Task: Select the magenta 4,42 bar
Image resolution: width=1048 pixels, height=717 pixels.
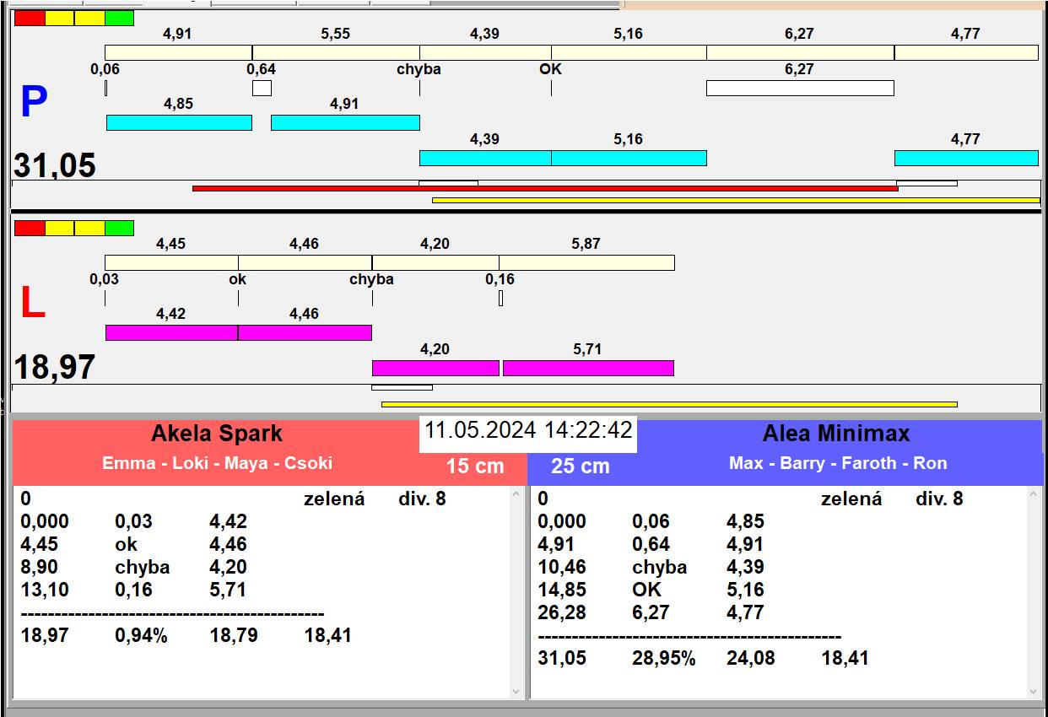Action: [171, 332]
